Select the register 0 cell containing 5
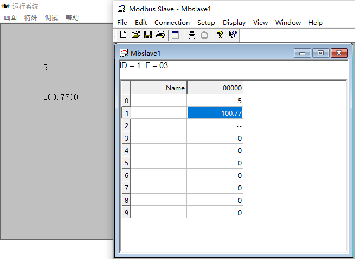The height and width of the screenshot is (259, 355). click(215, 101)
